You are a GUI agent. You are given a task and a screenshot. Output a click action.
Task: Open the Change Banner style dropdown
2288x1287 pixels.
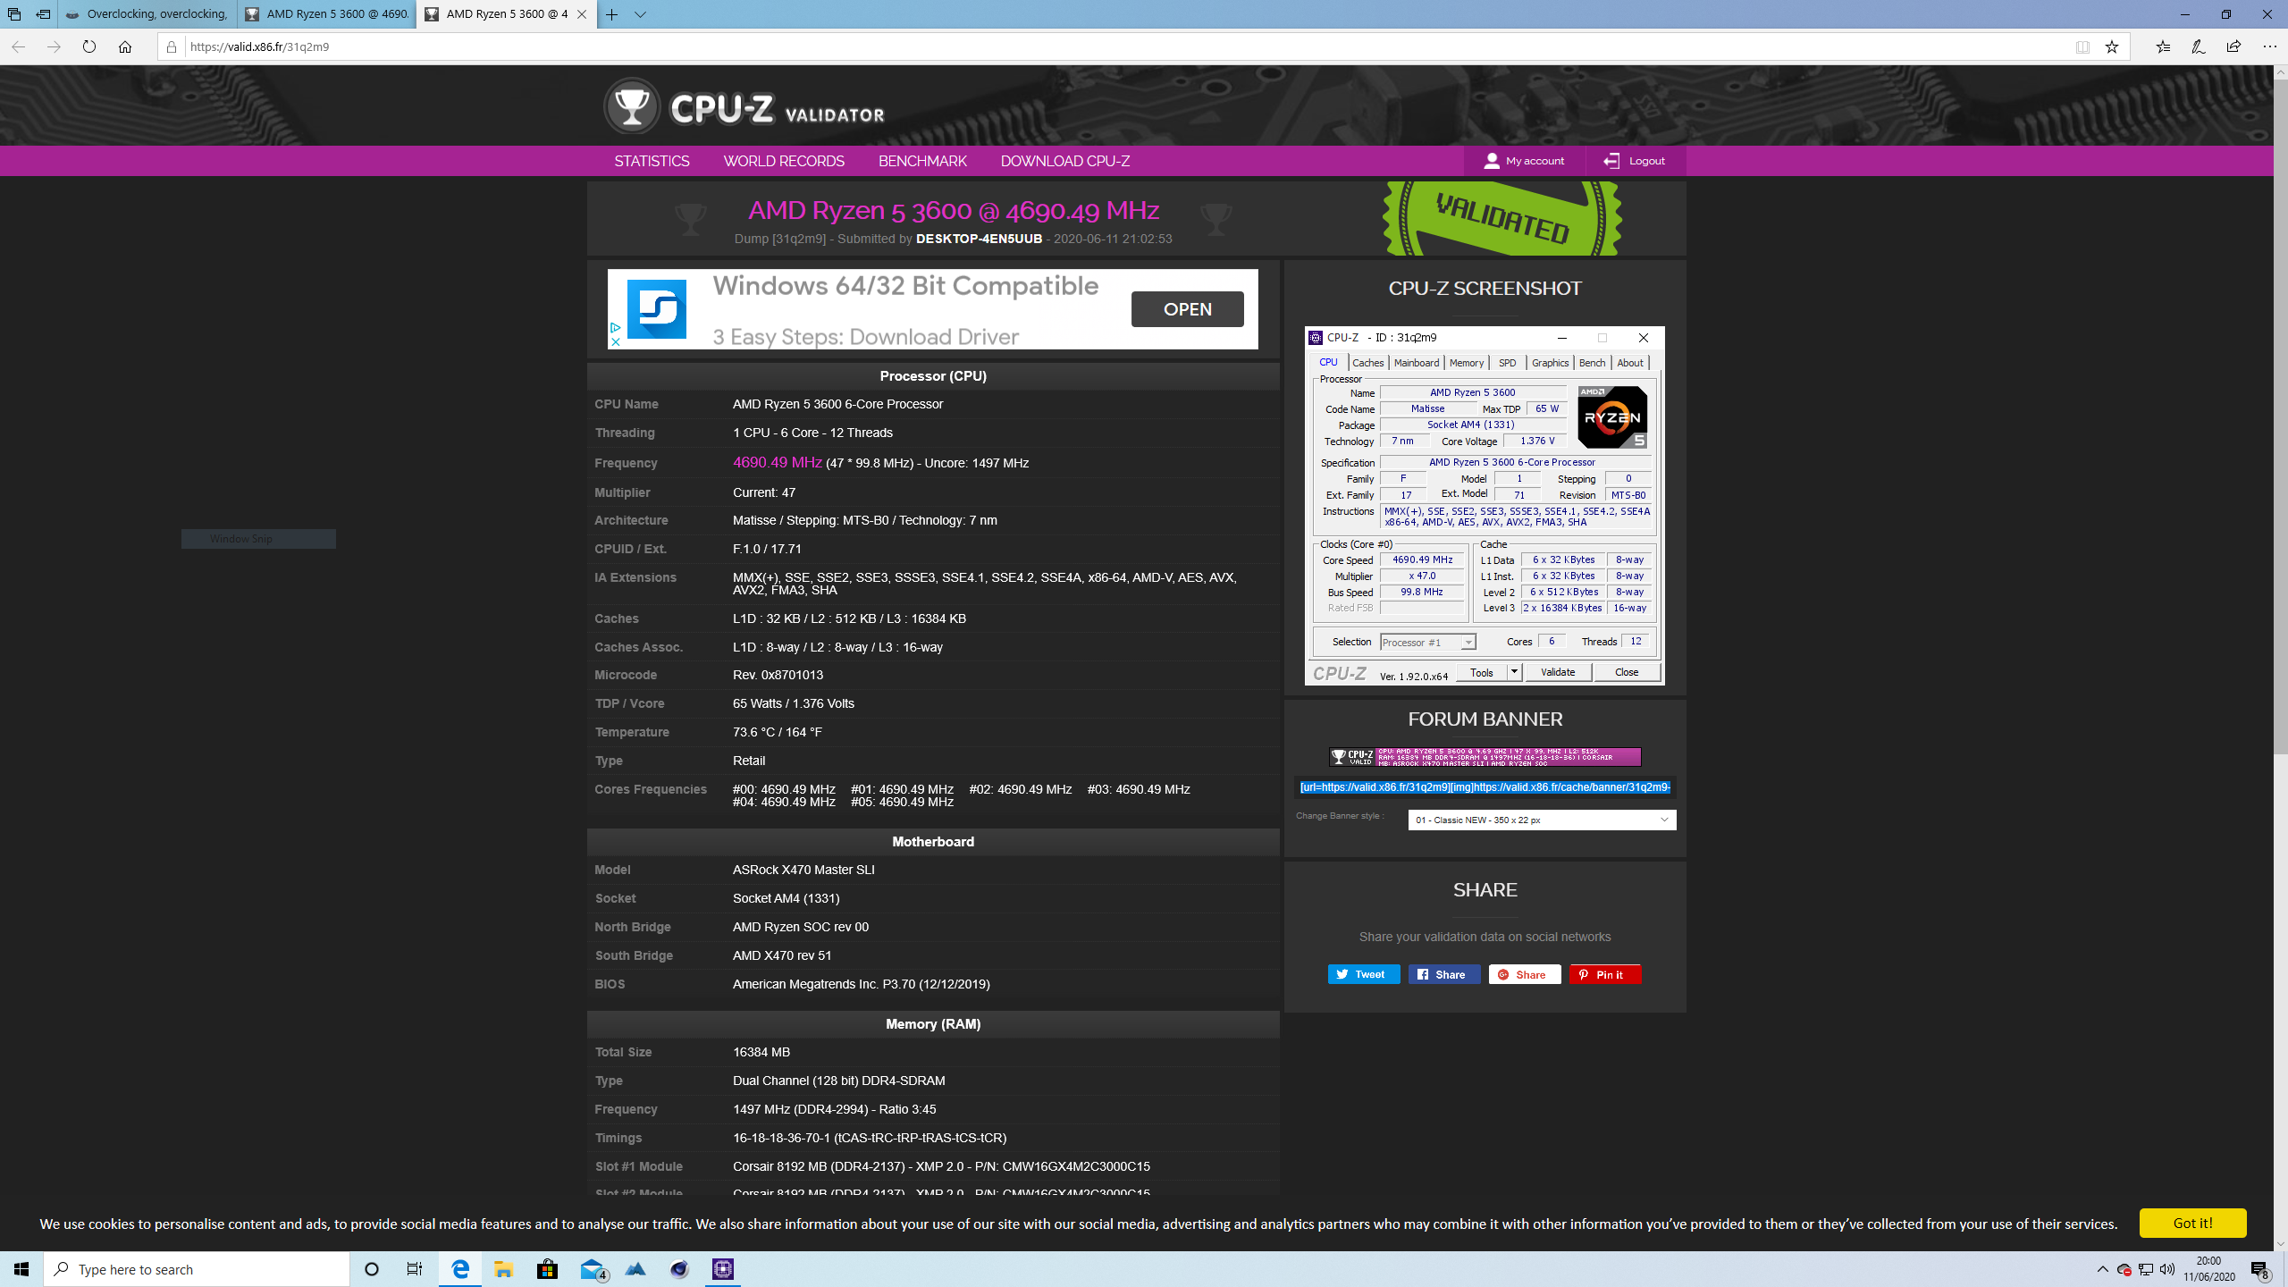pos(1542,820)
